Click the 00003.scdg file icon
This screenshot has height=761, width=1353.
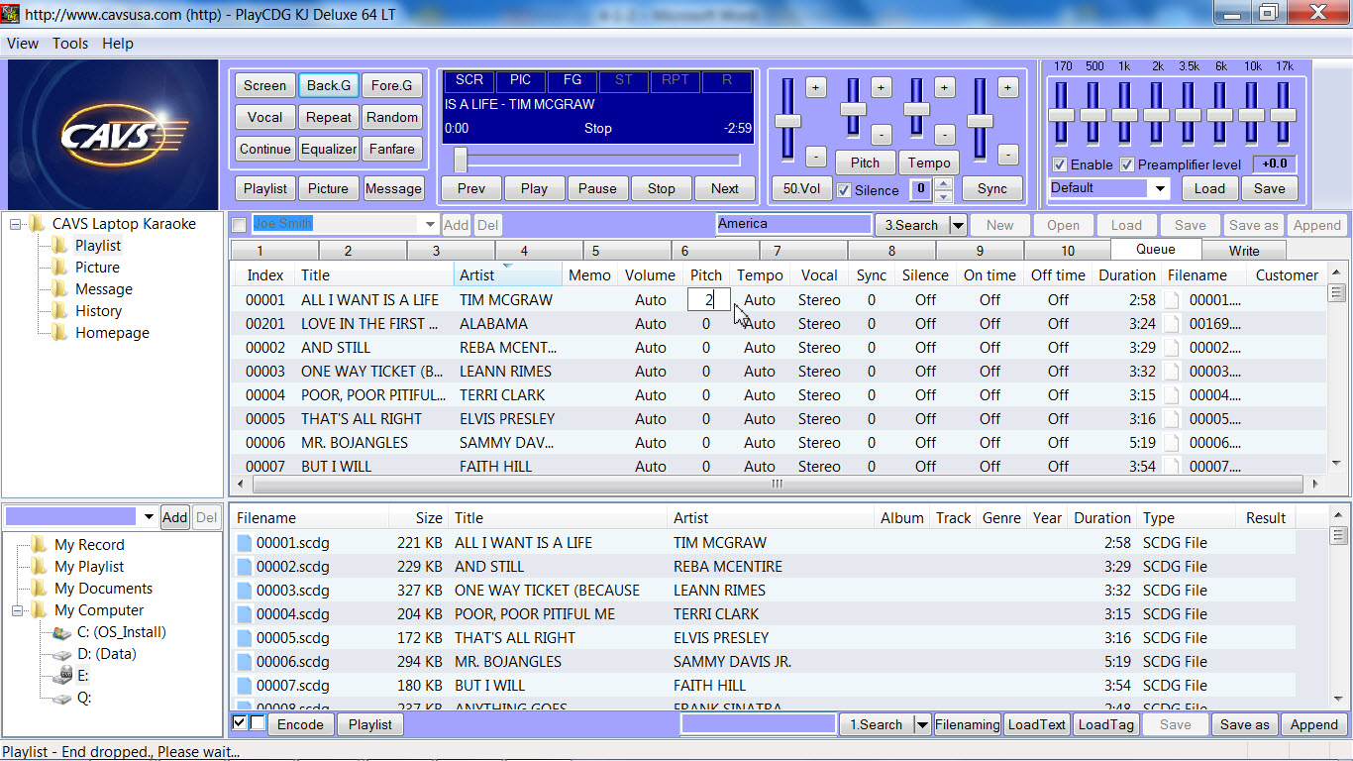245,591
